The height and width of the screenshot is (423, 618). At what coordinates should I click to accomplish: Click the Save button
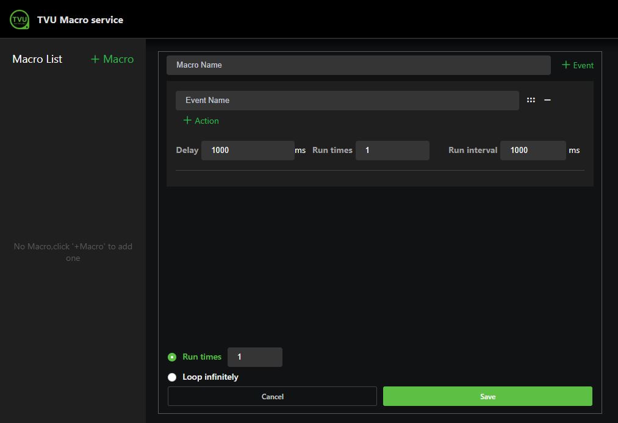coord(487,396)
